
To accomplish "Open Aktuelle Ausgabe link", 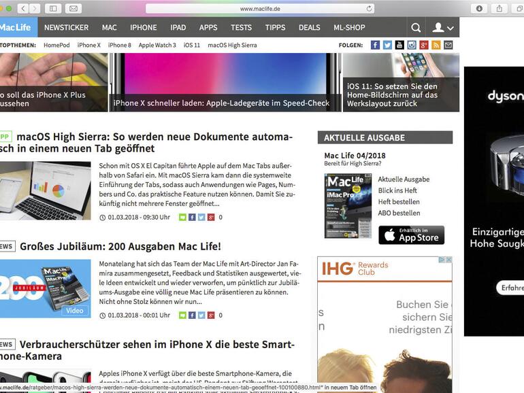I will coord(404,180).
